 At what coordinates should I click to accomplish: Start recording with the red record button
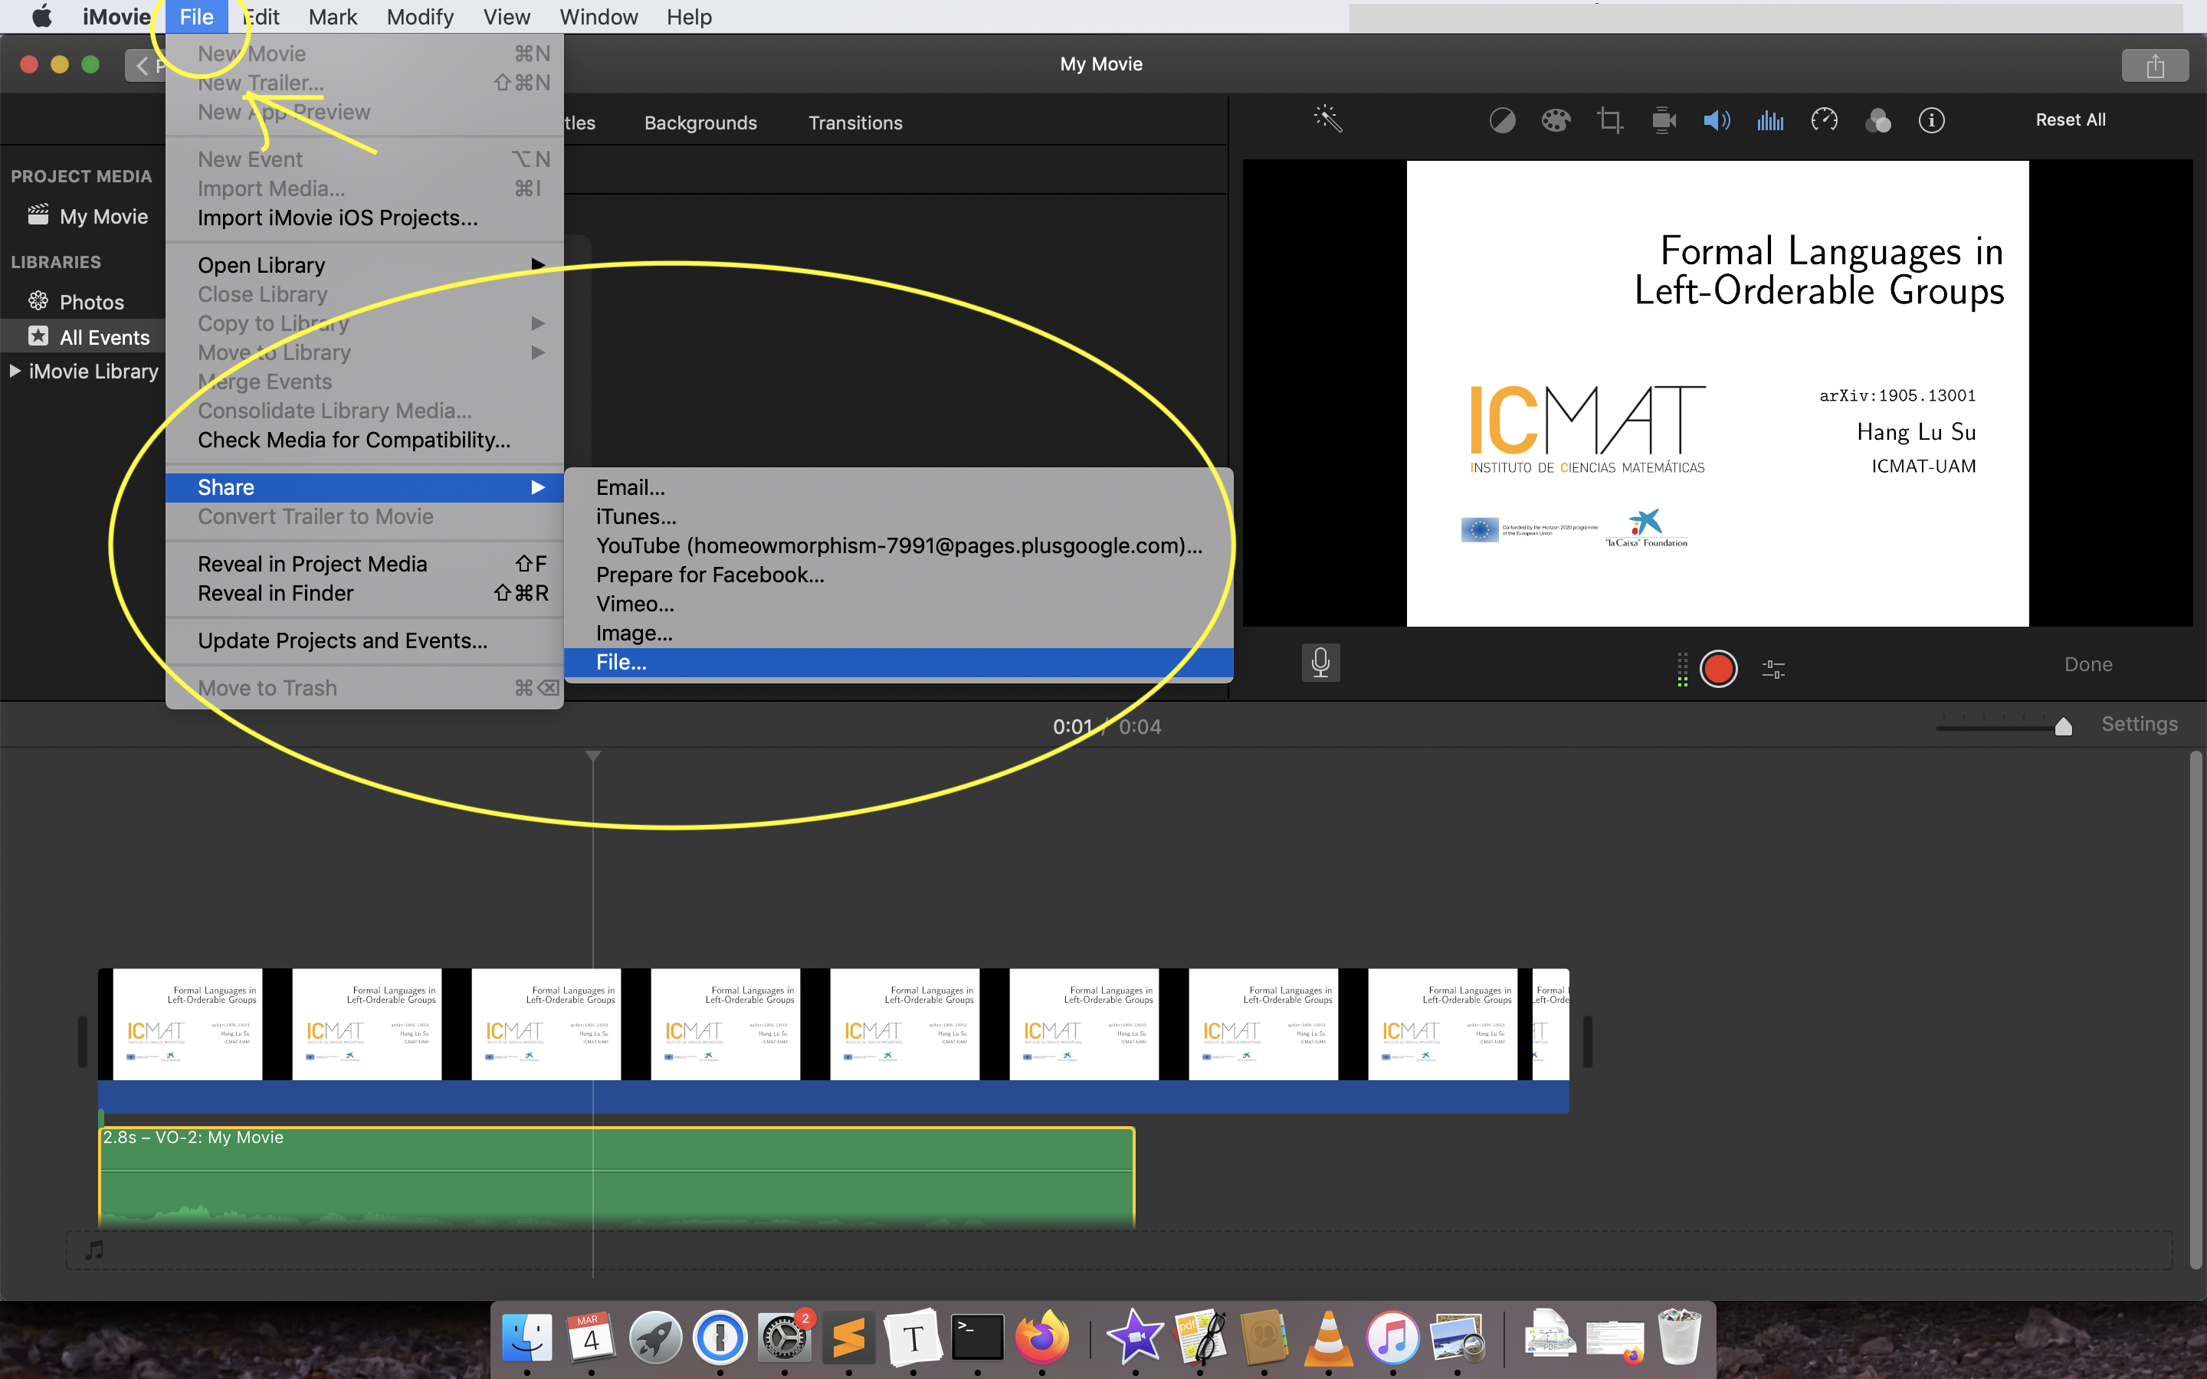coord(1718,669)
